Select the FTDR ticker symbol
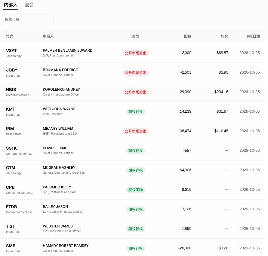The width and height of the screenshot is (268, 256). click(x=11, y=207)
